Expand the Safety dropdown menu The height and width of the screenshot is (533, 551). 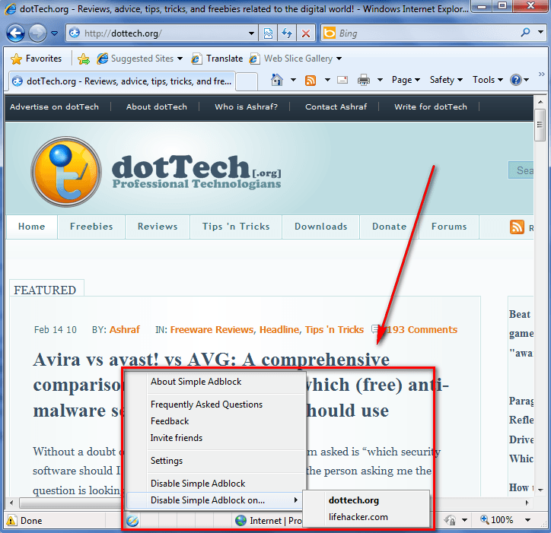[446, 80]
